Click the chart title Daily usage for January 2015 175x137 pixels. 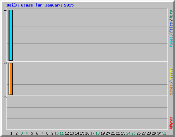pyautogui.click(x=40, y=5)
